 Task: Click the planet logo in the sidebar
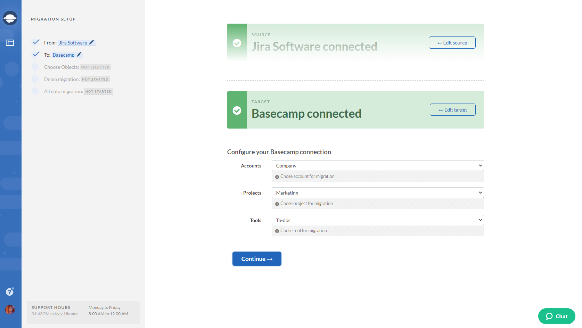pos(10,18)
